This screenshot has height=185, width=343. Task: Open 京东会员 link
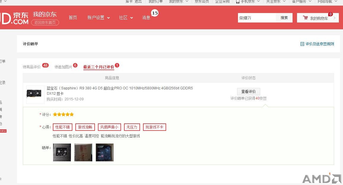click(202, 1)
